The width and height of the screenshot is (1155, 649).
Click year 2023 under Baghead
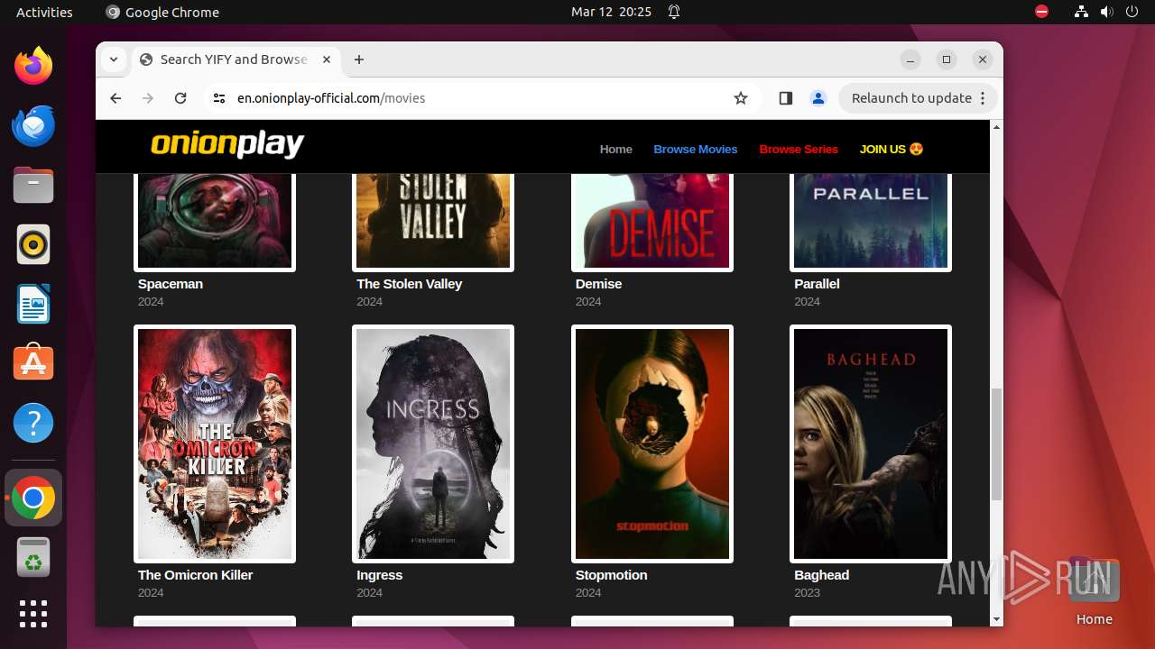[807, 592]
